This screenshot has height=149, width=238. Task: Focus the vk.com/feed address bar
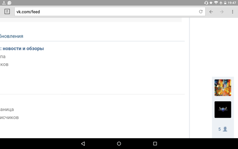coord(110,12)
